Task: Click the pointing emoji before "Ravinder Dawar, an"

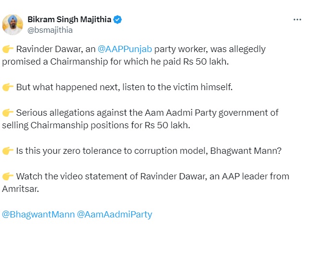Action: 8,49
